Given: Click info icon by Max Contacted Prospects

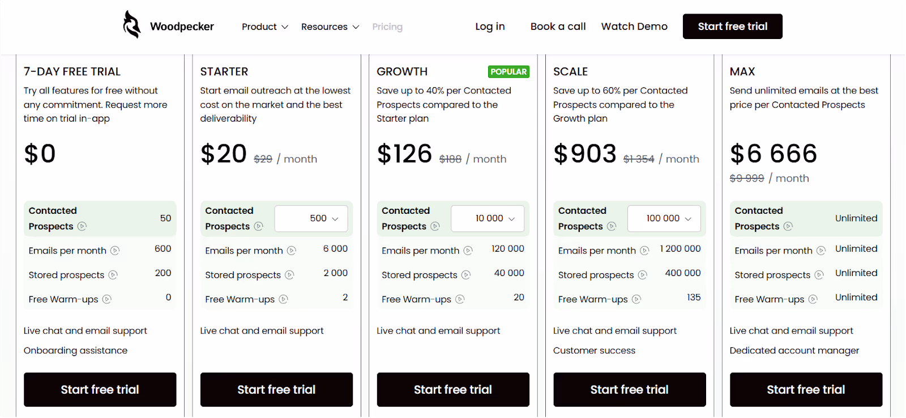Looking at the screenshot, I should coord(788,226).
